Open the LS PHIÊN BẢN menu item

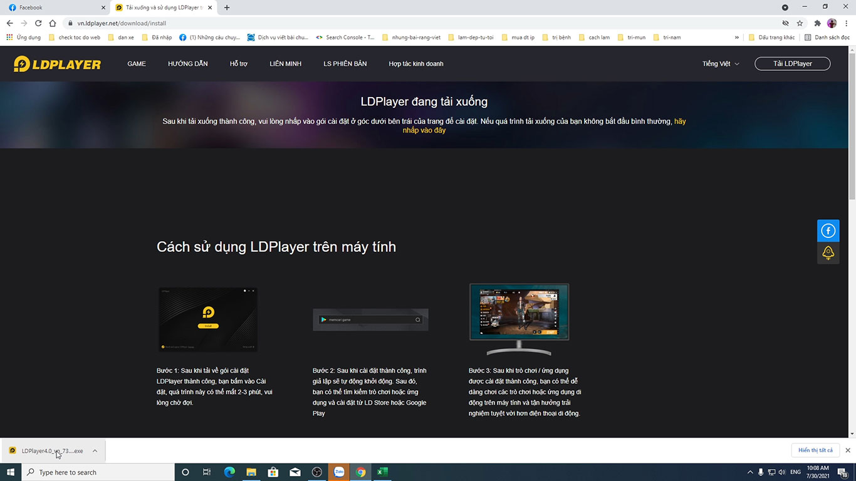(345, 64)
